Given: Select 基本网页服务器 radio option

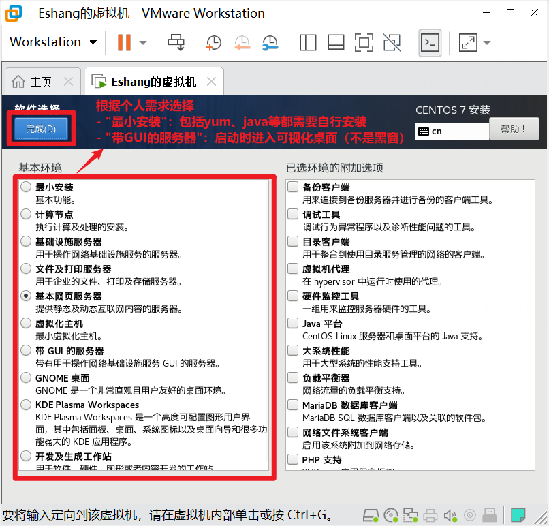Looking at the screenshot, I should 26,296.
